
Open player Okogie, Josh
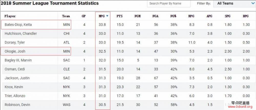15,51
